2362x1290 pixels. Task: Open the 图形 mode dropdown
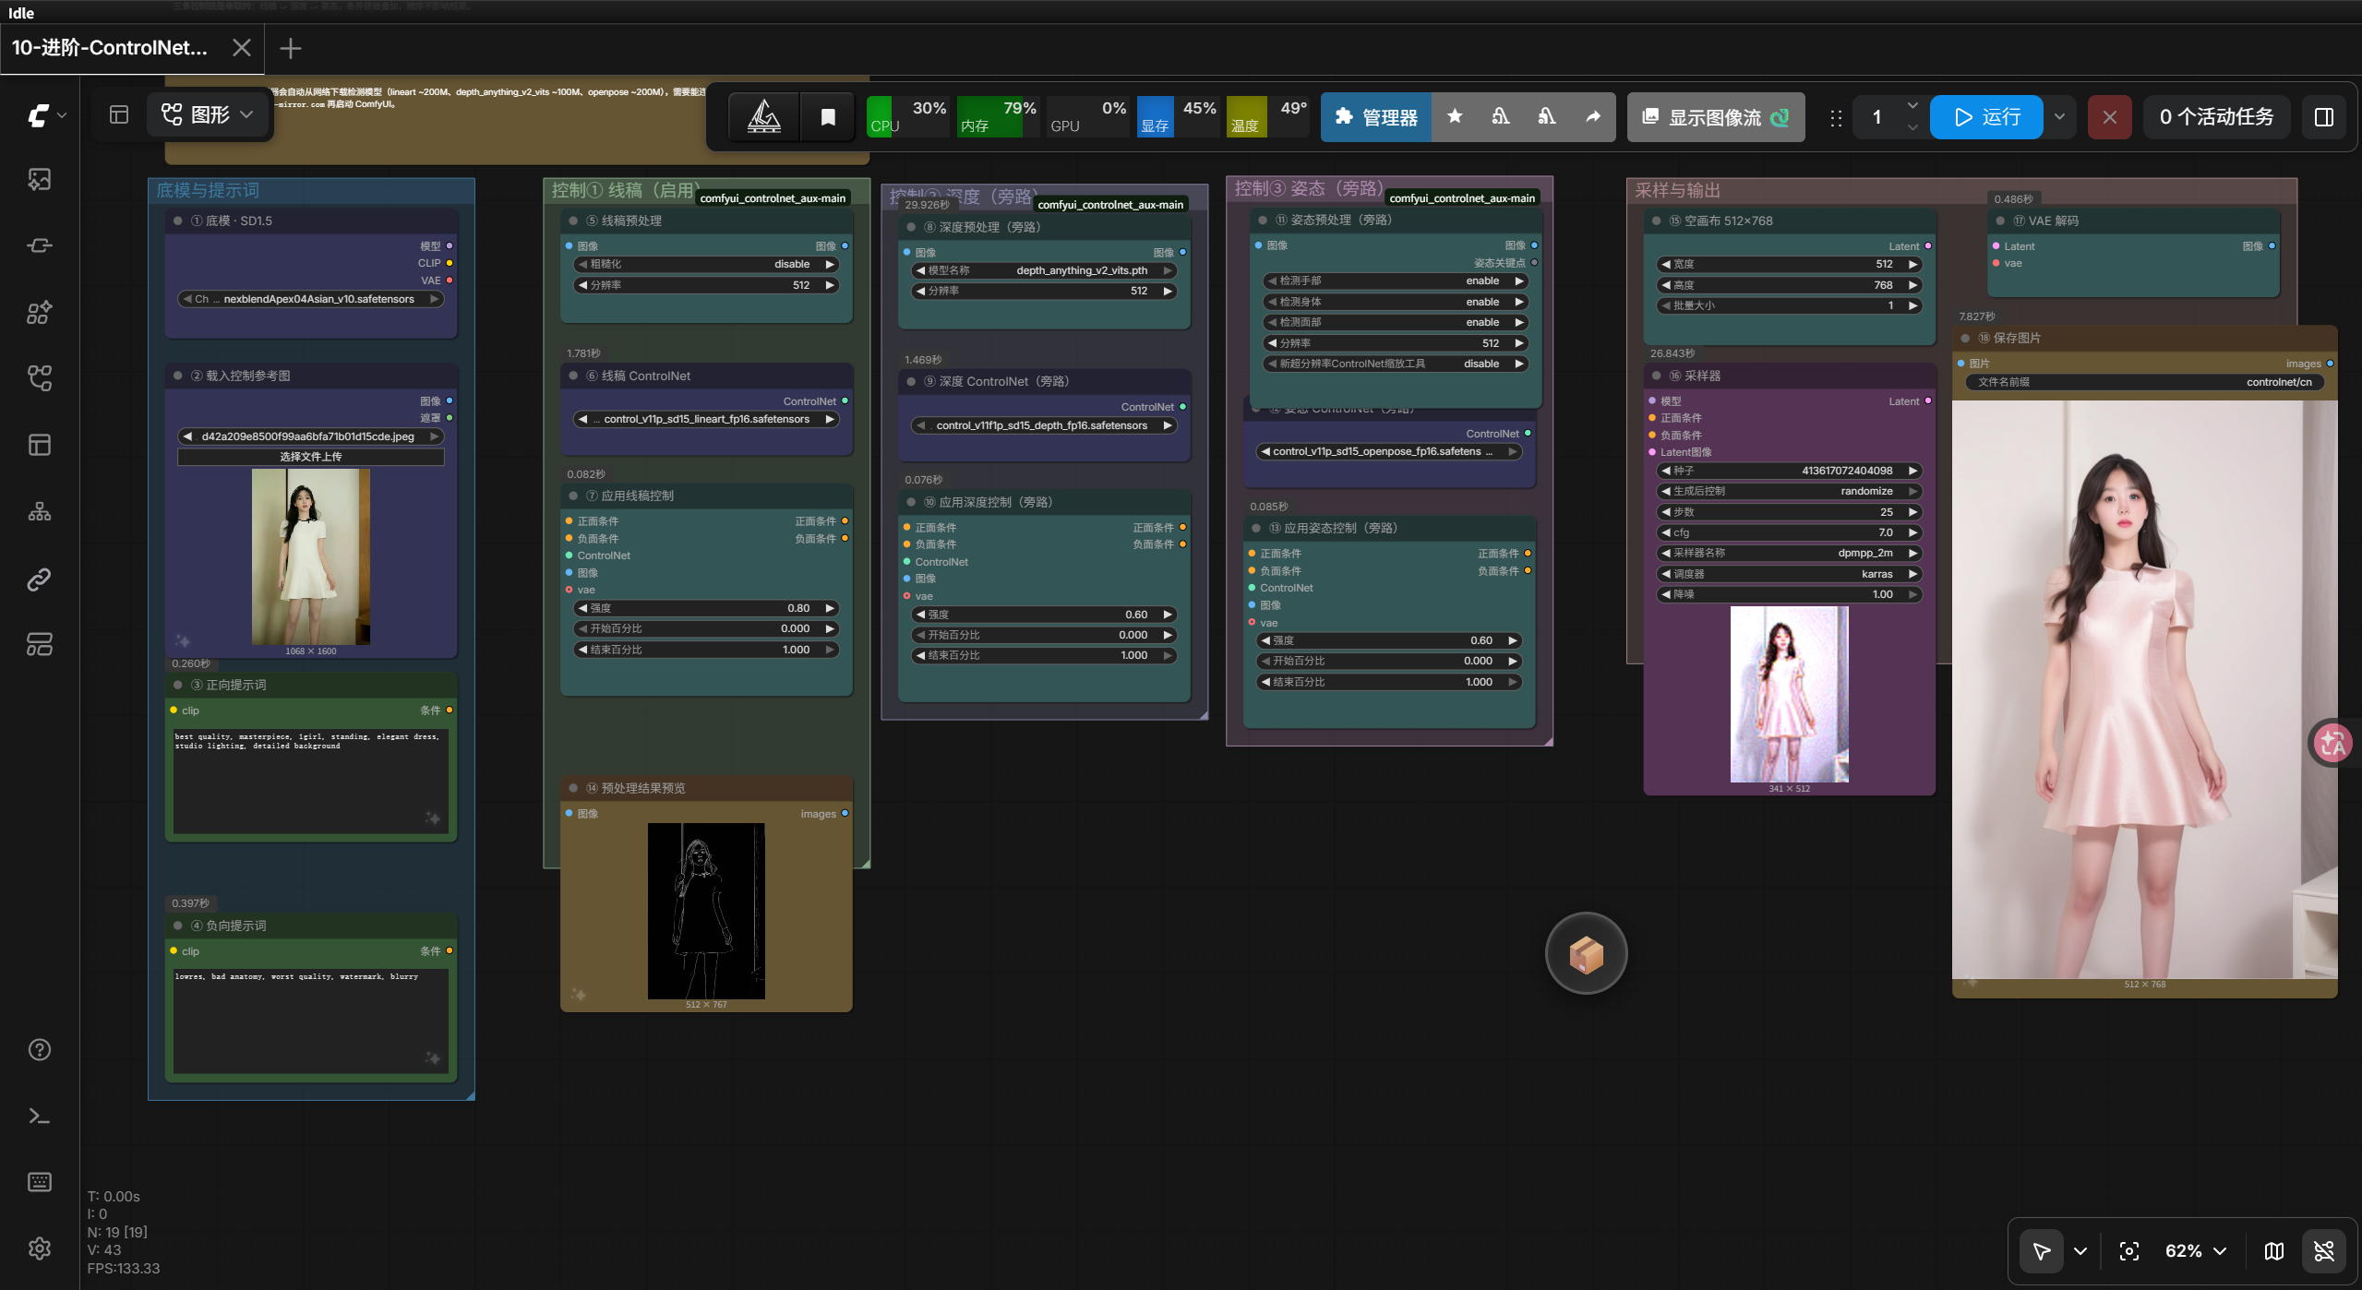pos(209,115)
